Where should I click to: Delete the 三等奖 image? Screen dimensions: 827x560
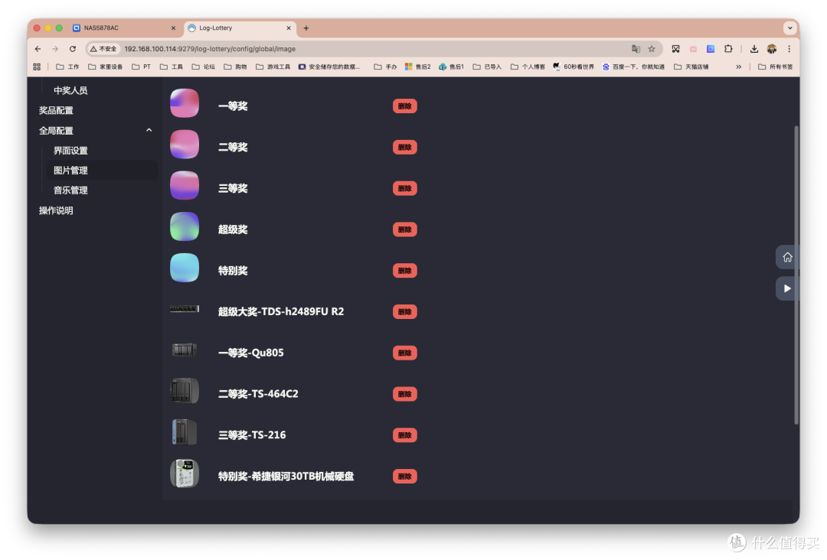coord(404,188)
